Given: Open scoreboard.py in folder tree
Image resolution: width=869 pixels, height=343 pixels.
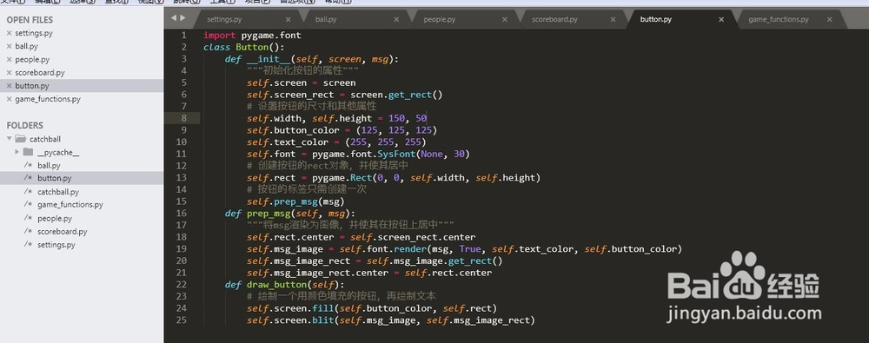Looking at the screenshot, I should [62, 232].
